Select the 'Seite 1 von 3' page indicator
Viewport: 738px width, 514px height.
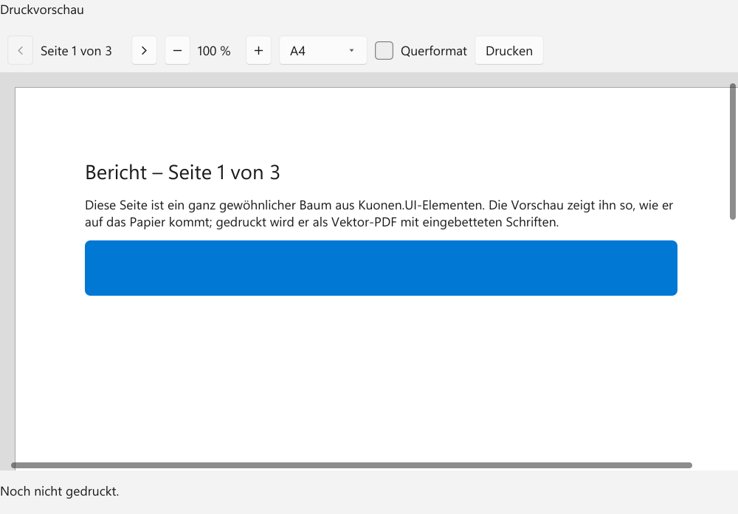(x=76, y=51)
